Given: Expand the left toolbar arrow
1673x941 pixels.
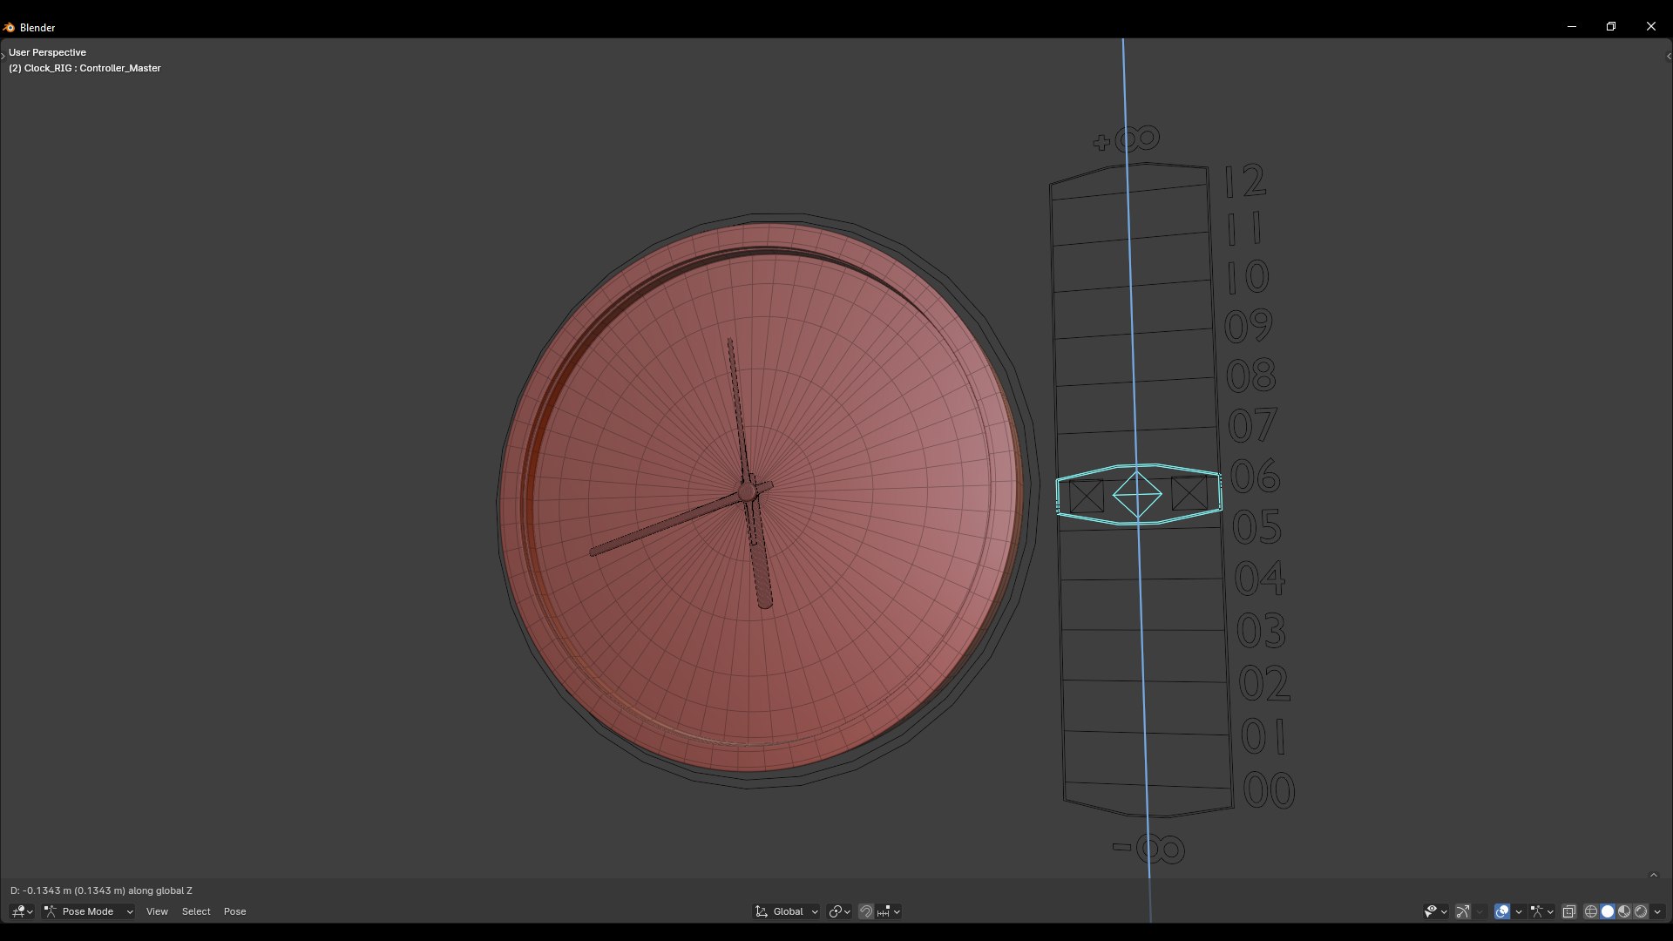Looking at the screenshot, I should coord(3,56).
